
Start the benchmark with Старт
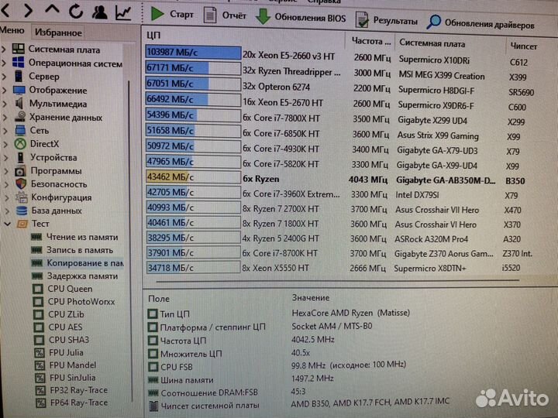172,14
